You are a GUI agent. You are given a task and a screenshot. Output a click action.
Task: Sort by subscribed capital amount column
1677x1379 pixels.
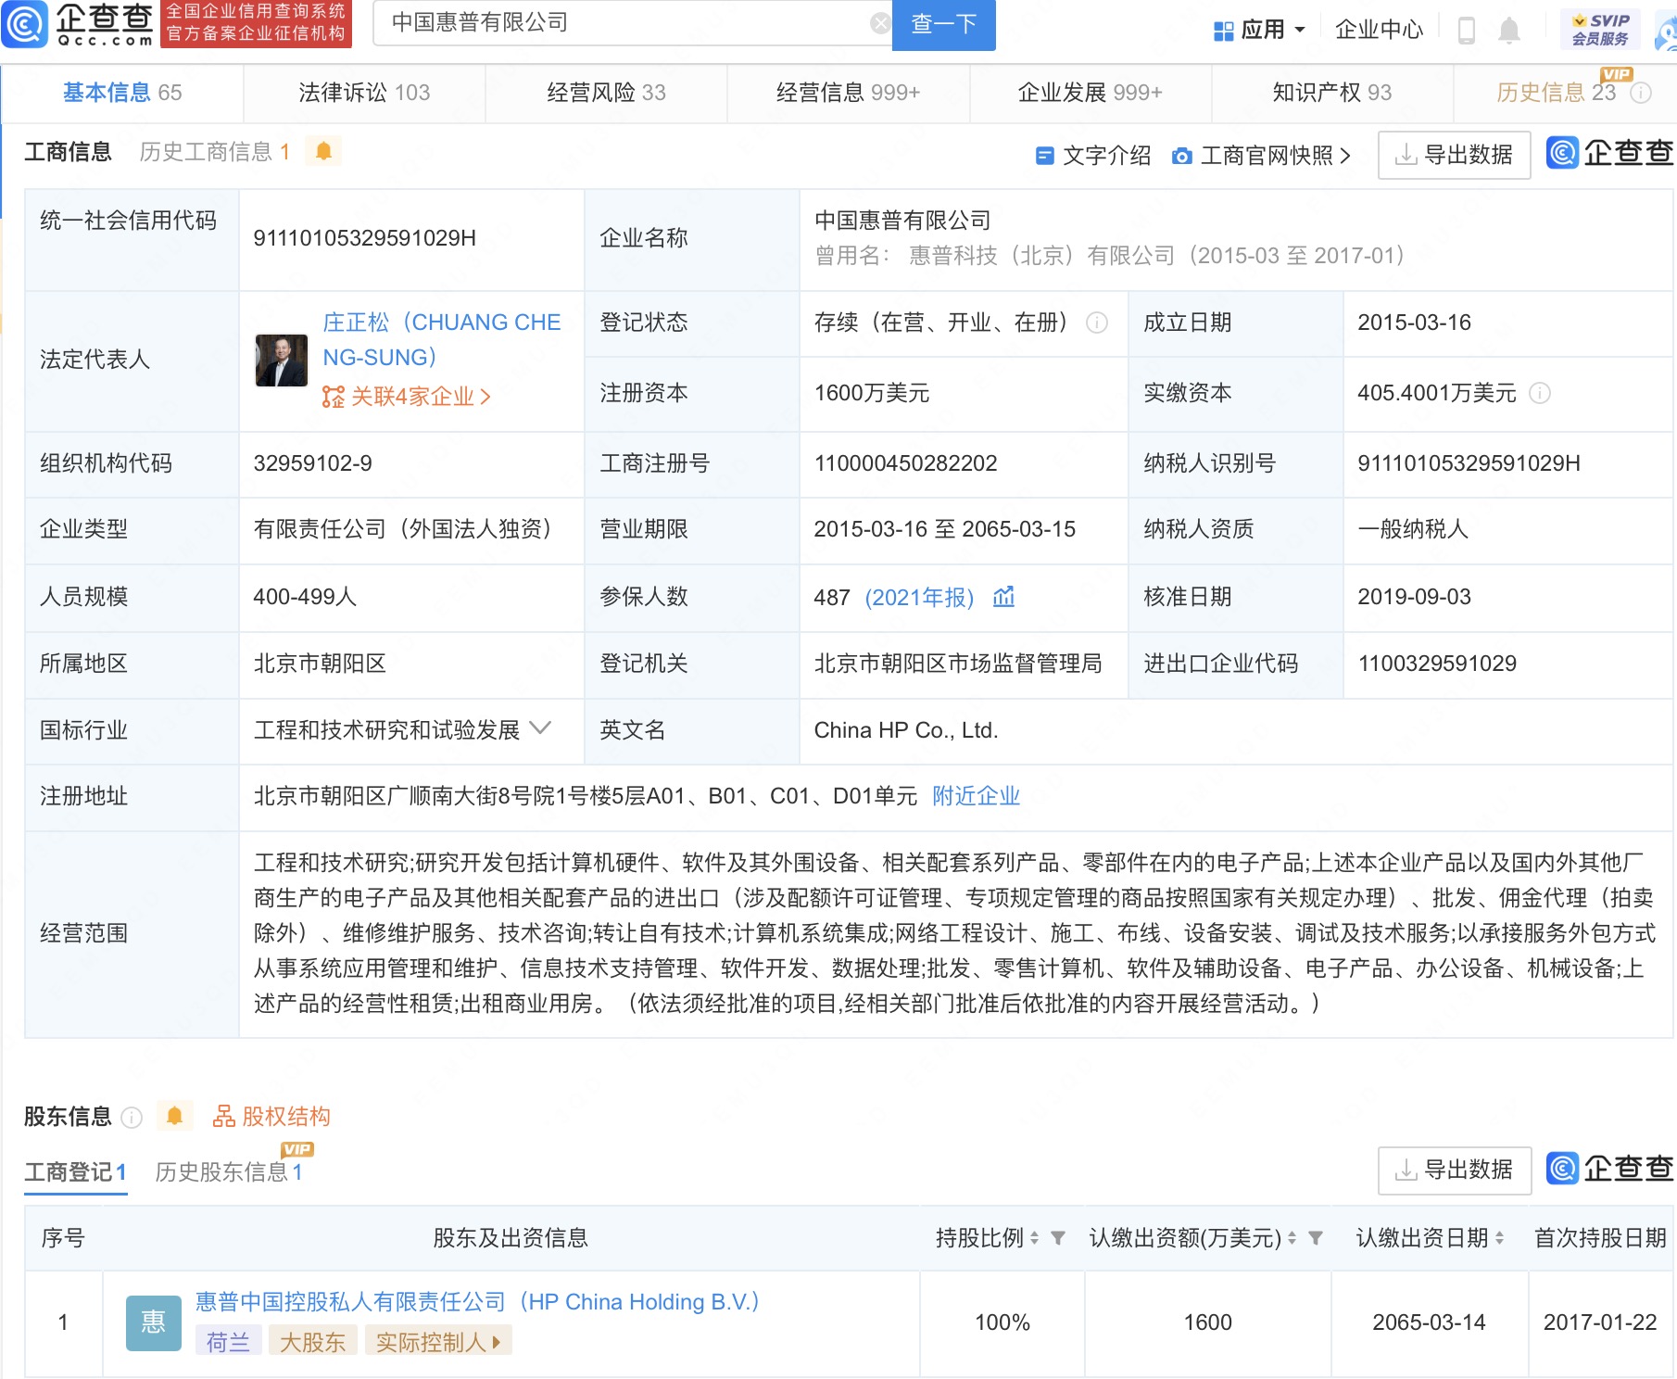coord(1292,1238)
